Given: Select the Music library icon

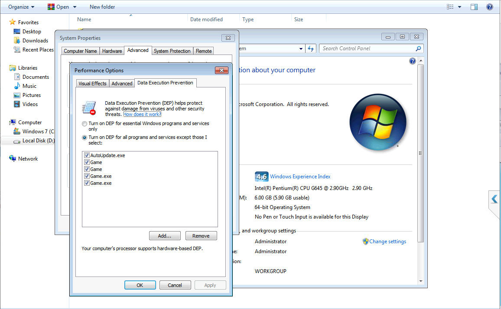Looking at the screenshot, I should click(17, 86).
